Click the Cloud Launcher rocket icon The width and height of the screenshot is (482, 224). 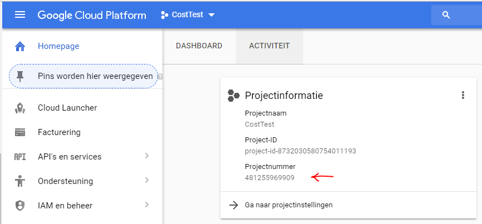point(20,108)
